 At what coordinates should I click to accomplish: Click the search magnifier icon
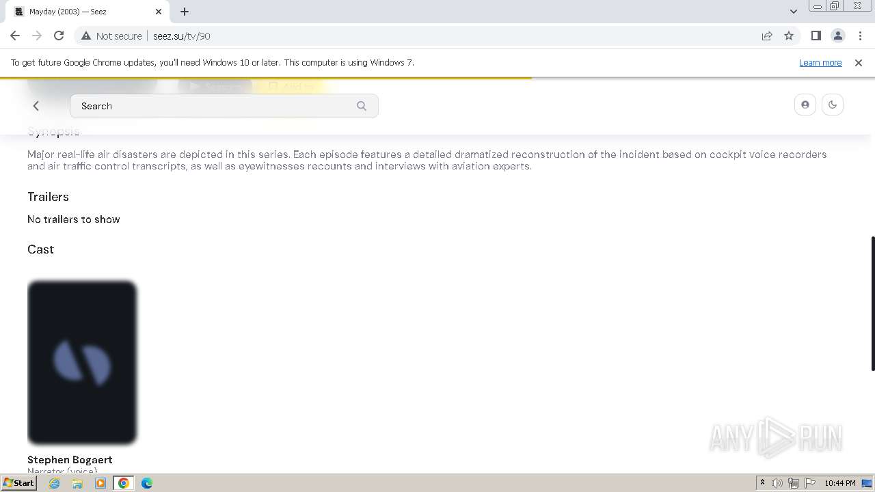coord(362,106)
